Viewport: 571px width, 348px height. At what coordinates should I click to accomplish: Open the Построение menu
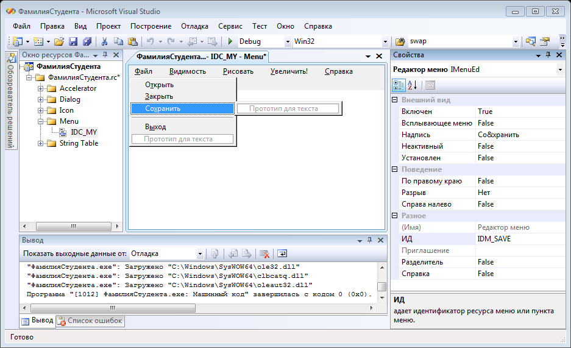point(151,26)
